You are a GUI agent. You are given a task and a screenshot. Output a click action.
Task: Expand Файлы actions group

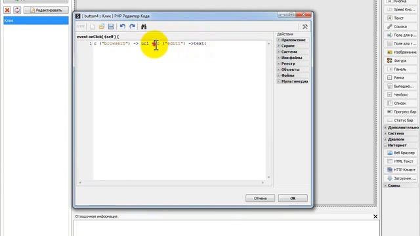point(279,75)
